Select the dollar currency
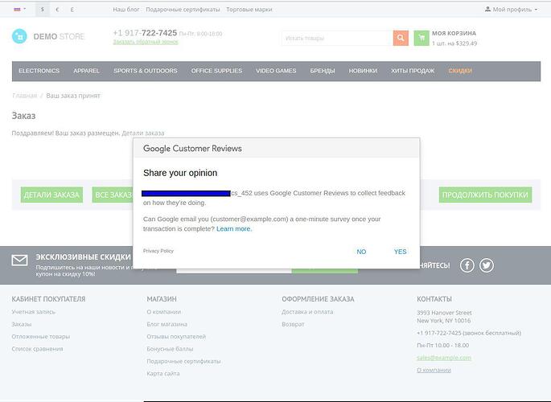Screen dimensions: 551x402 click(x=43, y=10)
